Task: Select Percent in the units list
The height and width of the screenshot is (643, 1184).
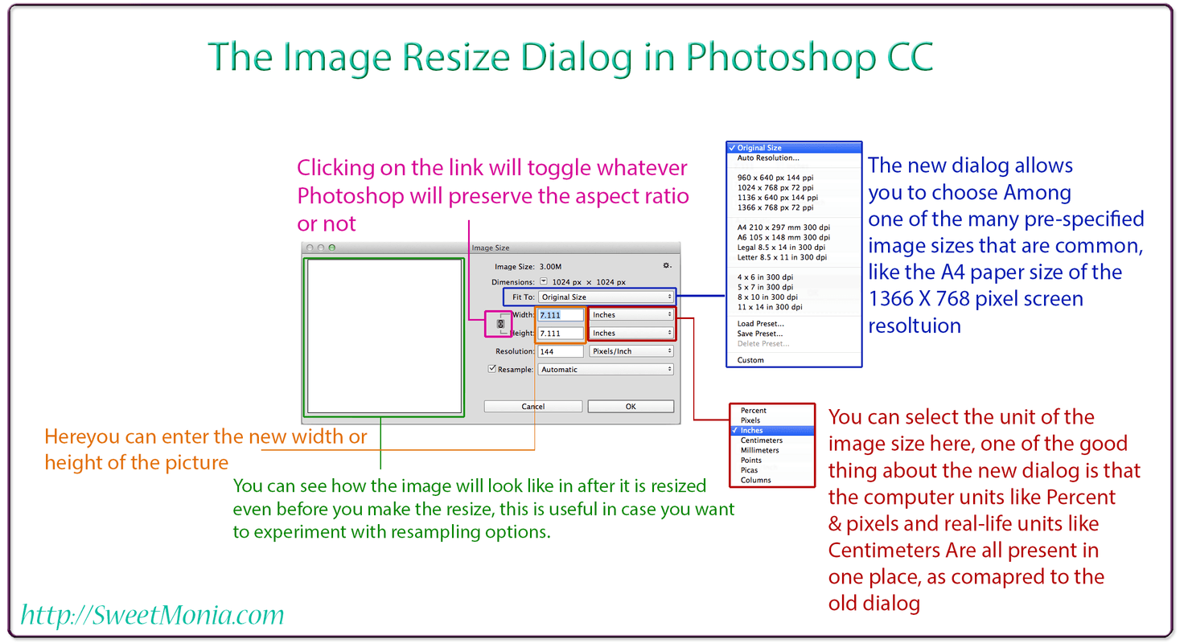Action: pyautogui.click(x=772, y=411)
